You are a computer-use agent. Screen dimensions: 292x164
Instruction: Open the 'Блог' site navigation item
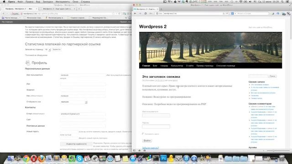[x=155, y=66]
